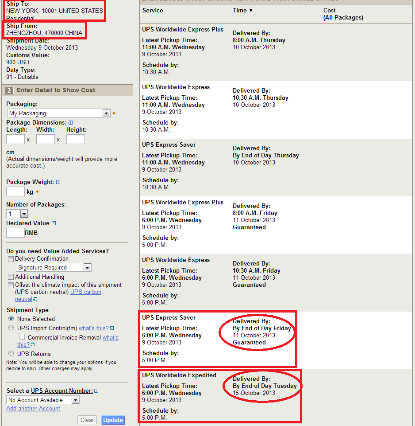
Task: Click 'NEW YORK, 10001 UNITED STATES' address
Action: [54, 11]
